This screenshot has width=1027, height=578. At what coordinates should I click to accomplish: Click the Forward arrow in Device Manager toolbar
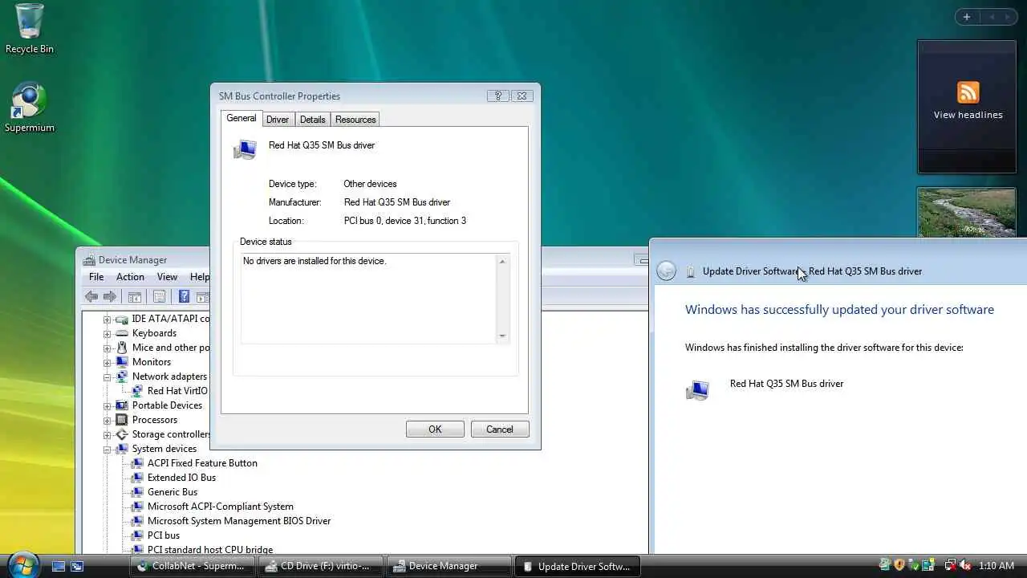(x=110, y=297)
